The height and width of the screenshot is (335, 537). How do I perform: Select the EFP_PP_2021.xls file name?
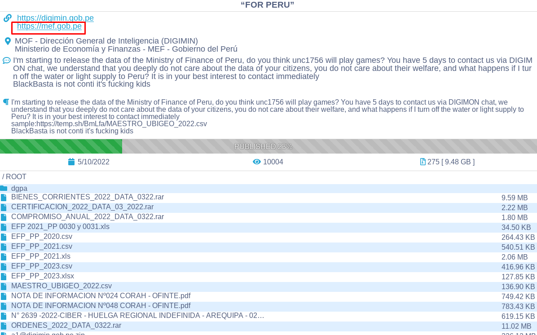(41, 256)
